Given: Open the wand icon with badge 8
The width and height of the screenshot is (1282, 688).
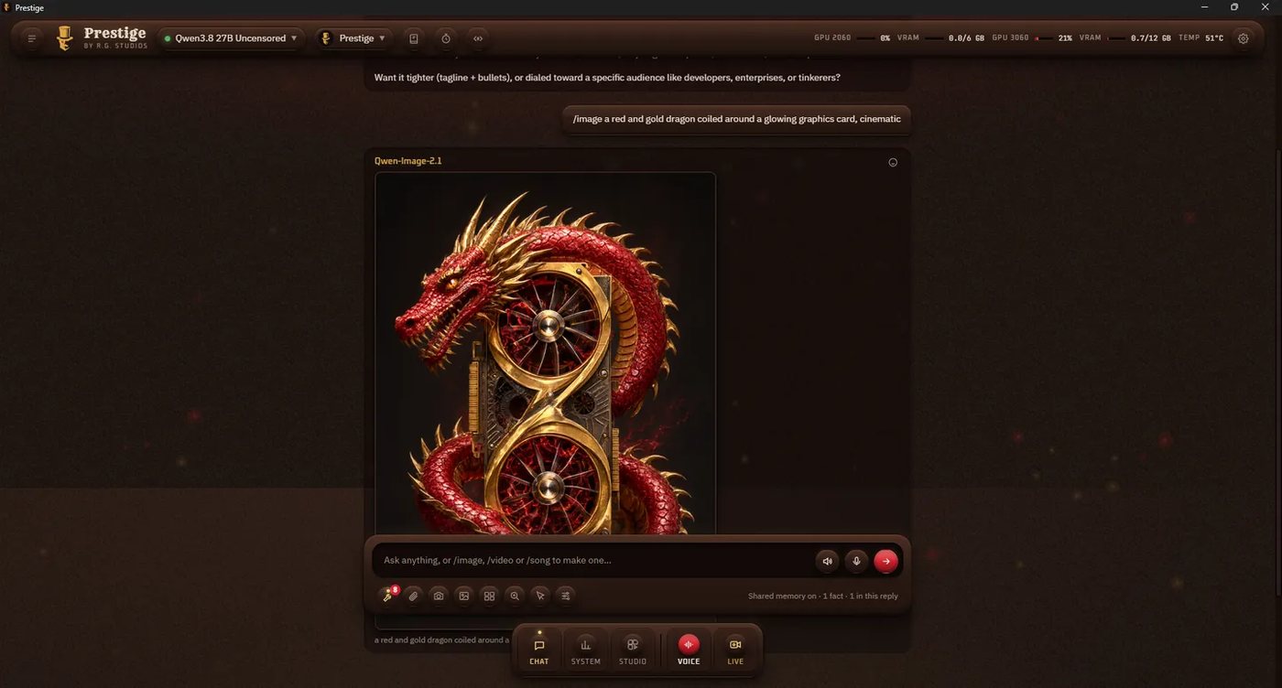Looking at the screenshot, I should pyautogui.click(x=388, y=596).
